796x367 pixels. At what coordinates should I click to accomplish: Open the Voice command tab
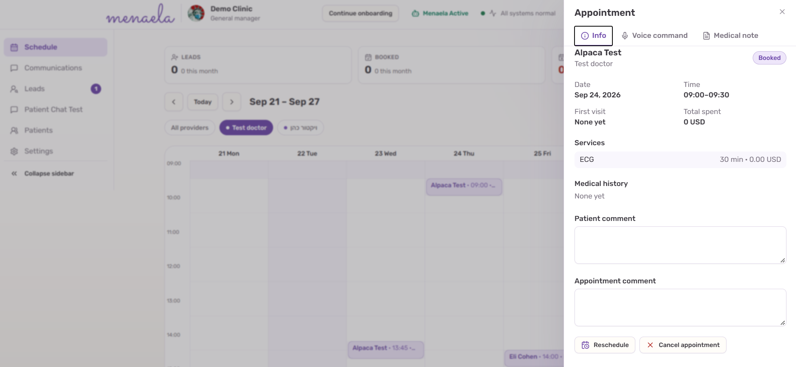[x=654, y=36]
